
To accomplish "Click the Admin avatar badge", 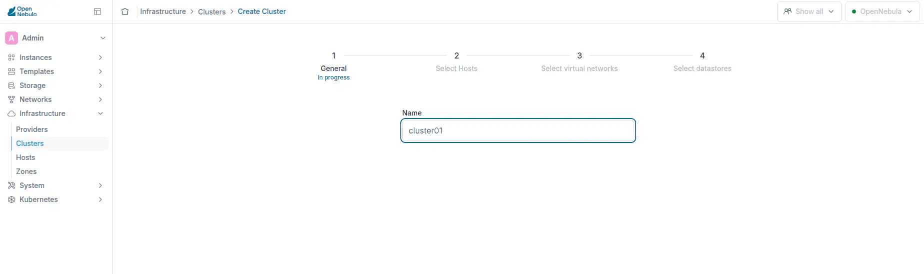I will (x=11, y=38).
